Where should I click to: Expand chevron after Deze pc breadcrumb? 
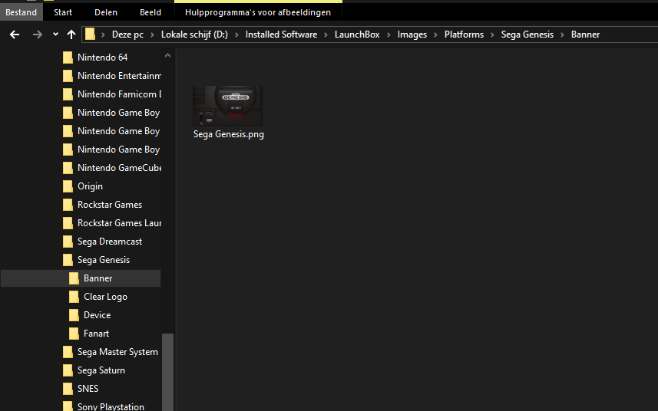point(152,35)
